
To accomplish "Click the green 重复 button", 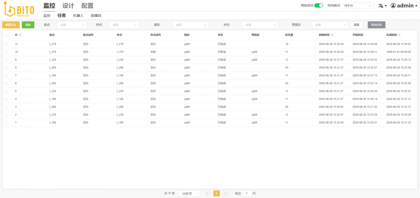I will 28,25.
